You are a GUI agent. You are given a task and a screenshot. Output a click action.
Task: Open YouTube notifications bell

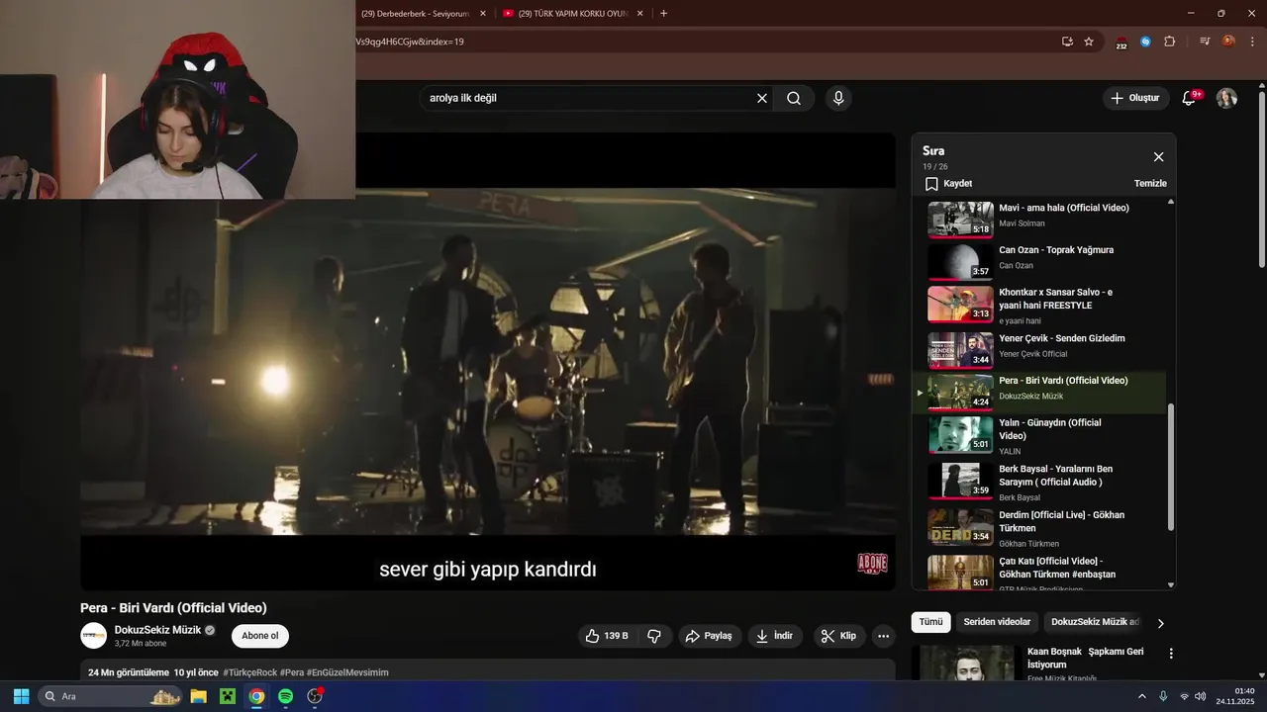tap(1190, 98)
